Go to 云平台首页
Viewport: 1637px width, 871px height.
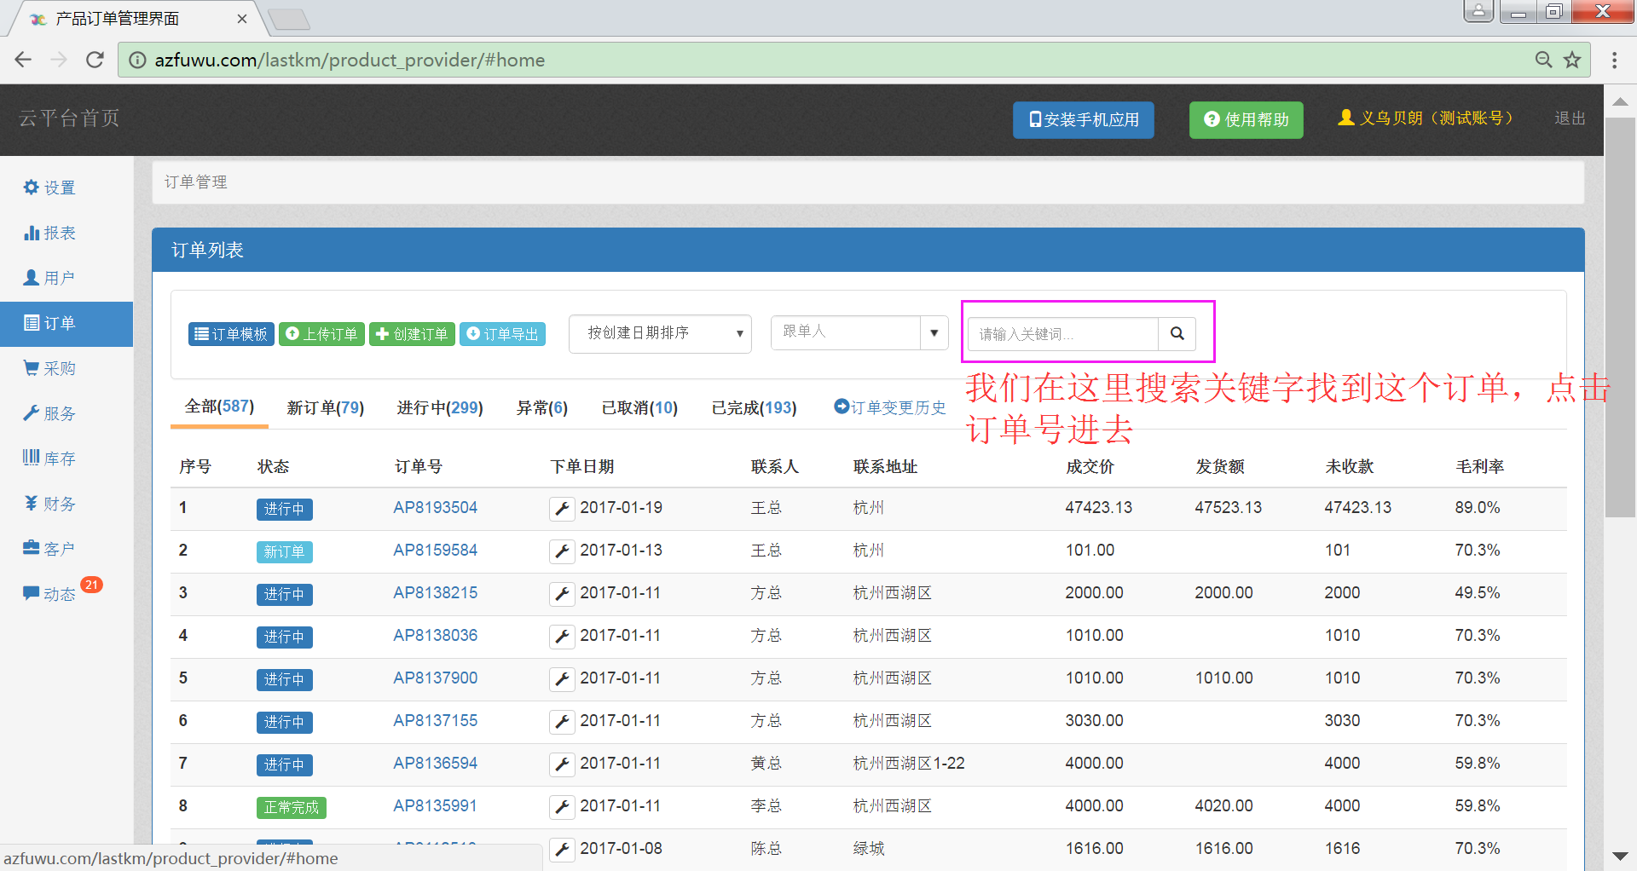pos(69,118)
